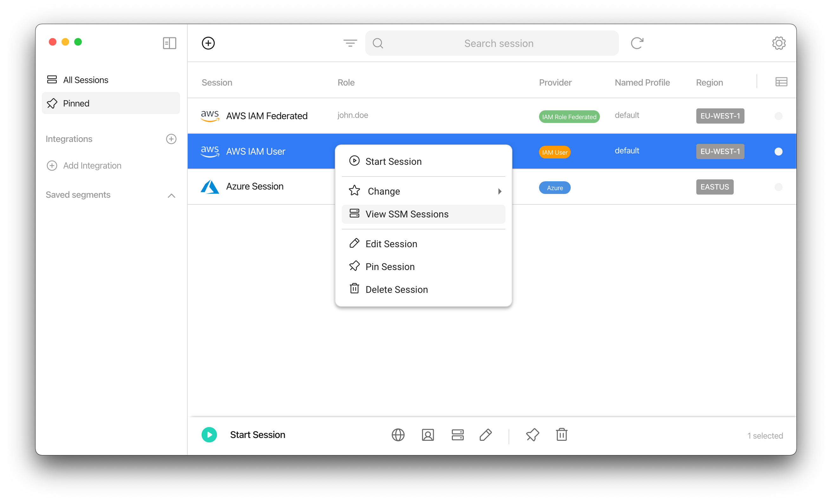Click inside the Search session field
Image resolution: width=832 pixels, height=502 pixels.
498,43
